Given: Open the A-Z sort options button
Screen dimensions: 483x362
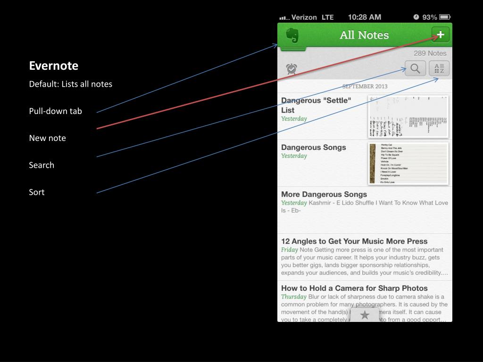Looking at the screenshot, I should tap(439, 68).
